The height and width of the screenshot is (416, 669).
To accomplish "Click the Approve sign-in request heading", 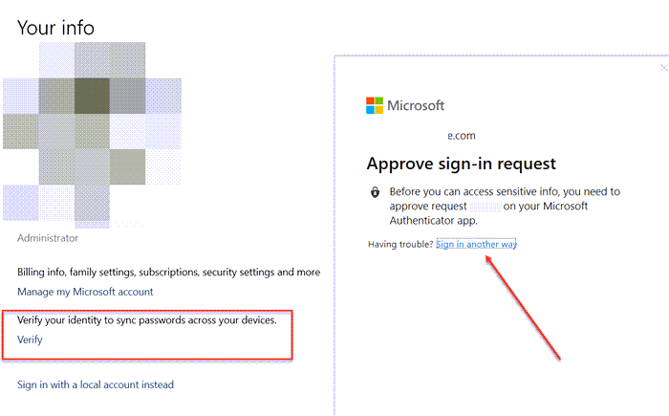I will click(462, 164).
